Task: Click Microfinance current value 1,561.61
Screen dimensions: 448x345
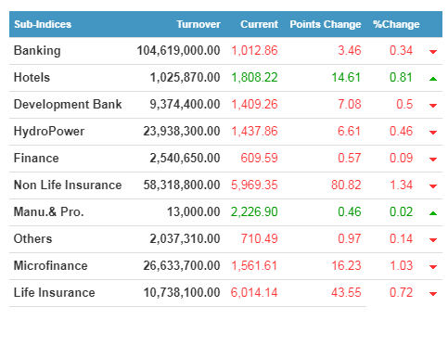Action: [x=254, y=266]
